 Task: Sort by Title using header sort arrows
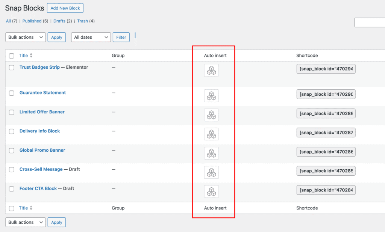(31, 56)
